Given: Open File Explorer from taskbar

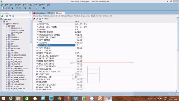Looking at the screenshot, I should pos(18,98).
